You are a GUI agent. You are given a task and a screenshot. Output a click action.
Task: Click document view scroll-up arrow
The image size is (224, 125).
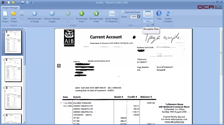click(221, 29)
